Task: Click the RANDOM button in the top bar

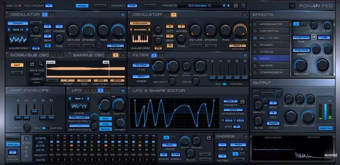Action: coord(150,5)
